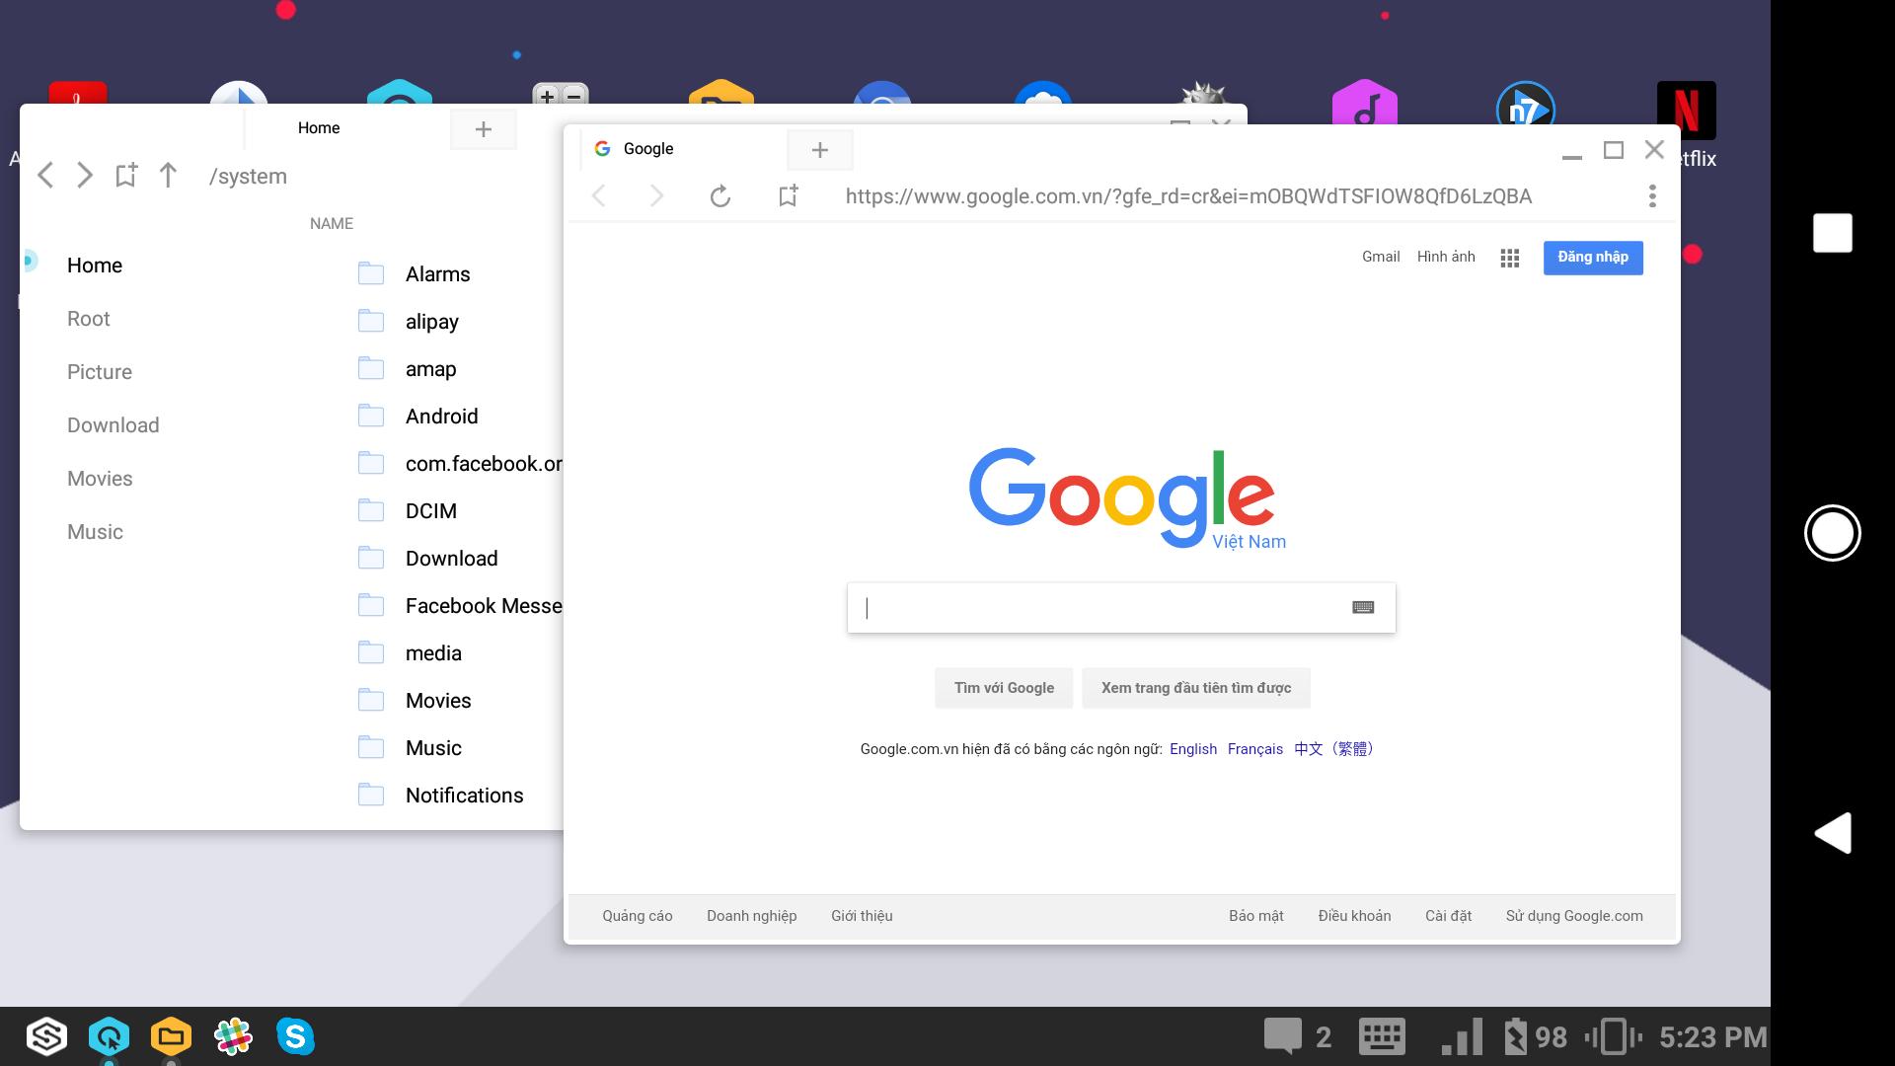This screenshot has height=1066, width=1895.
Task: Go forward in the browser window
Action: click(x=656, y=195)
